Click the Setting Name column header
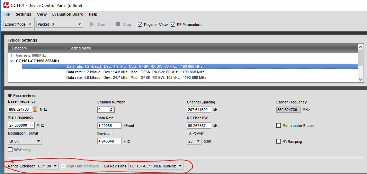367x174 pixels. [x=212, y=48]
